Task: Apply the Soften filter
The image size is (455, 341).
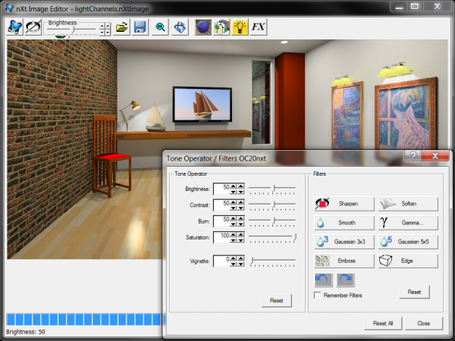Action: coord(408,204)
